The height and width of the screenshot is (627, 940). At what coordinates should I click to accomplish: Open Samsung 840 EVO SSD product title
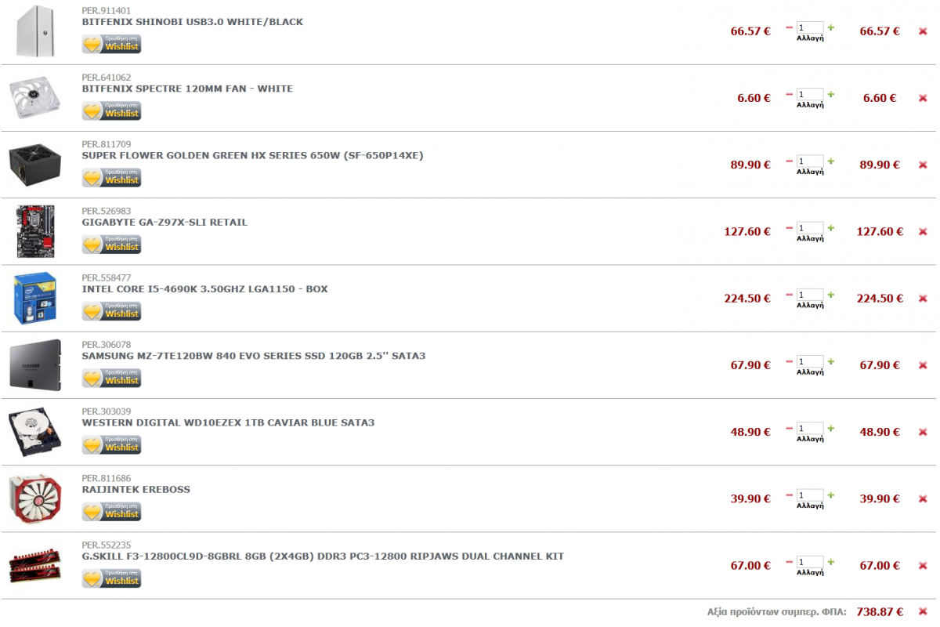coord(254,356)
